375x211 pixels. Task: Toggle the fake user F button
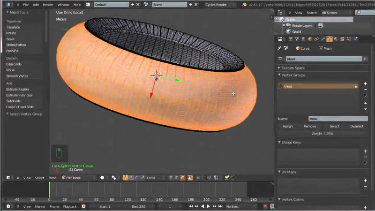[x=365, y=59]
